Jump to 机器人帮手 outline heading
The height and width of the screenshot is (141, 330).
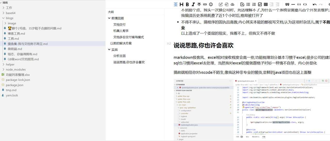point(121,31)
